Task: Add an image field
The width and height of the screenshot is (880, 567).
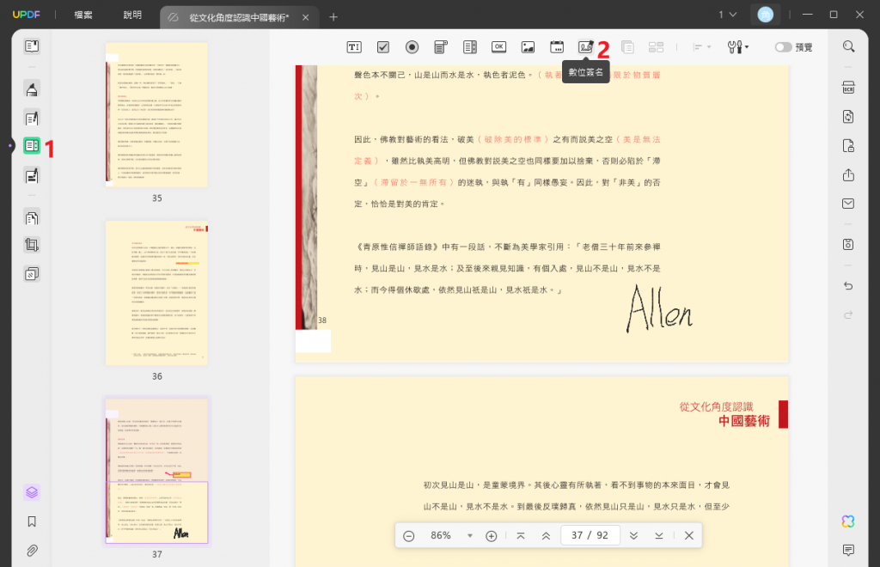Action: [x=529, y=47]
